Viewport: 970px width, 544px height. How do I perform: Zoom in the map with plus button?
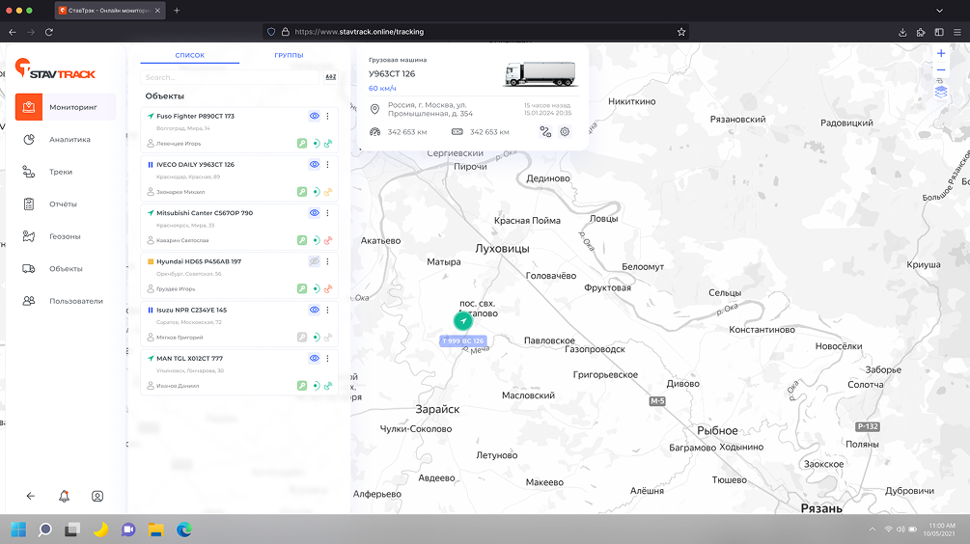(941, 54)
